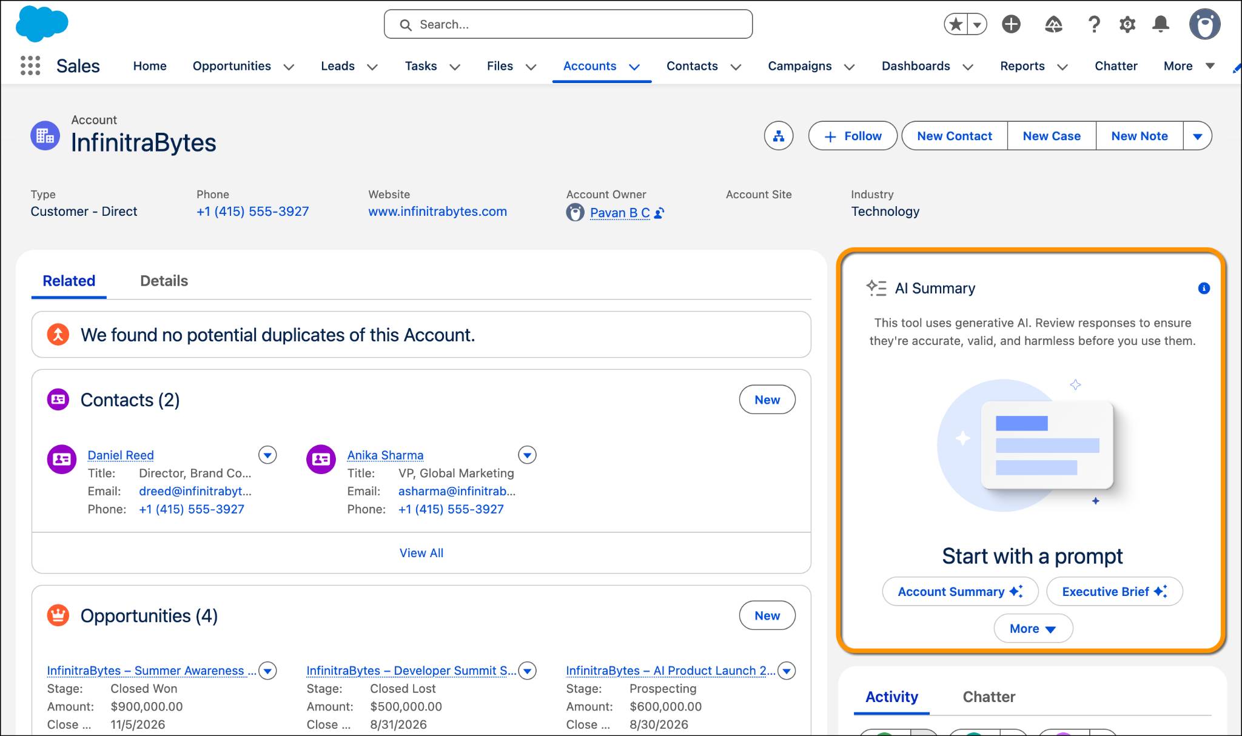The width and height of the screenshot is (1242, 736).
Task: Open Daniel Reed row actions dropdown
Action: pos(267,455)
